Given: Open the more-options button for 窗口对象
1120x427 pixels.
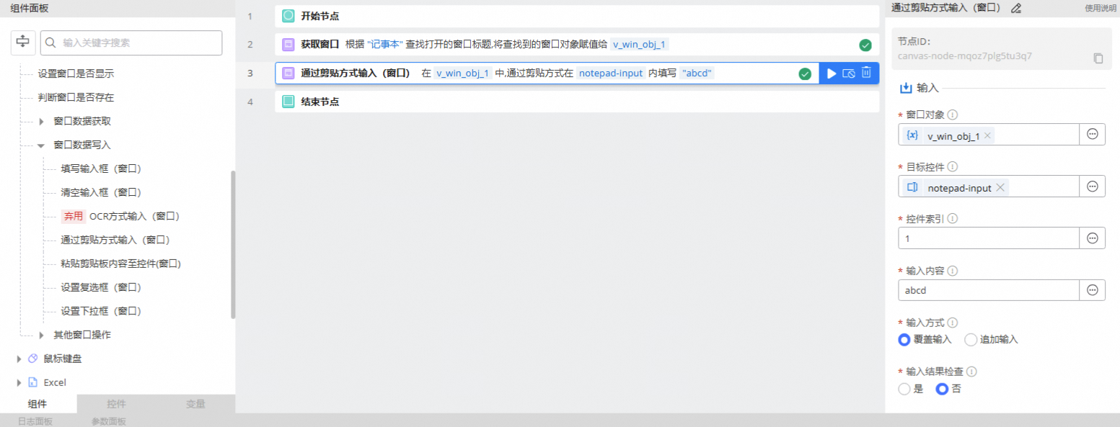Looking at the screenshot, I should coord(1092,135).
